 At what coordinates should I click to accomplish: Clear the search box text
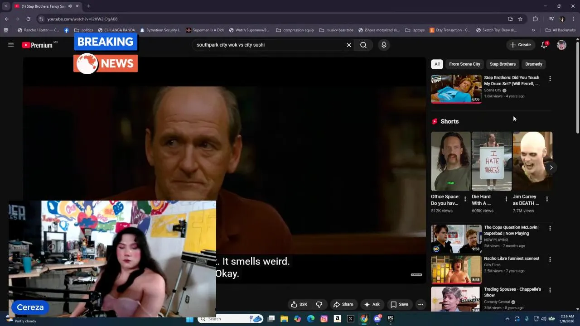pyautogui.click(x=349, y=45)
